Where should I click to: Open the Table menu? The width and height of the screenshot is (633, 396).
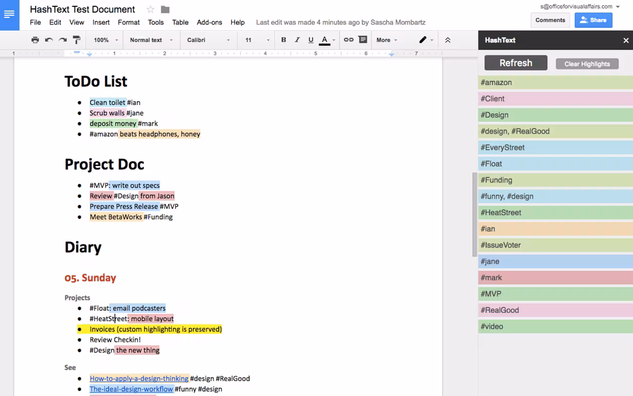[x=180, y=22]
